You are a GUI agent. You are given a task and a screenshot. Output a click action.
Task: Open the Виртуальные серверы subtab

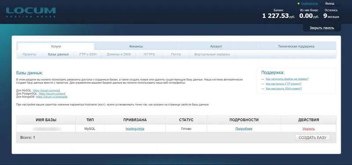pos(212,54)
